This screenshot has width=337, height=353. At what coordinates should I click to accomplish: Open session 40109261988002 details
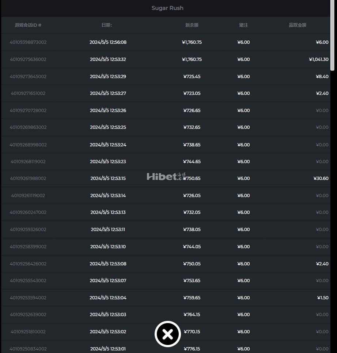click(x=28, y=178)
